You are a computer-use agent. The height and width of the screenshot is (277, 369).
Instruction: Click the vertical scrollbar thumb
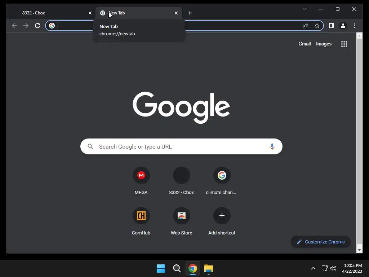[359, 142]
